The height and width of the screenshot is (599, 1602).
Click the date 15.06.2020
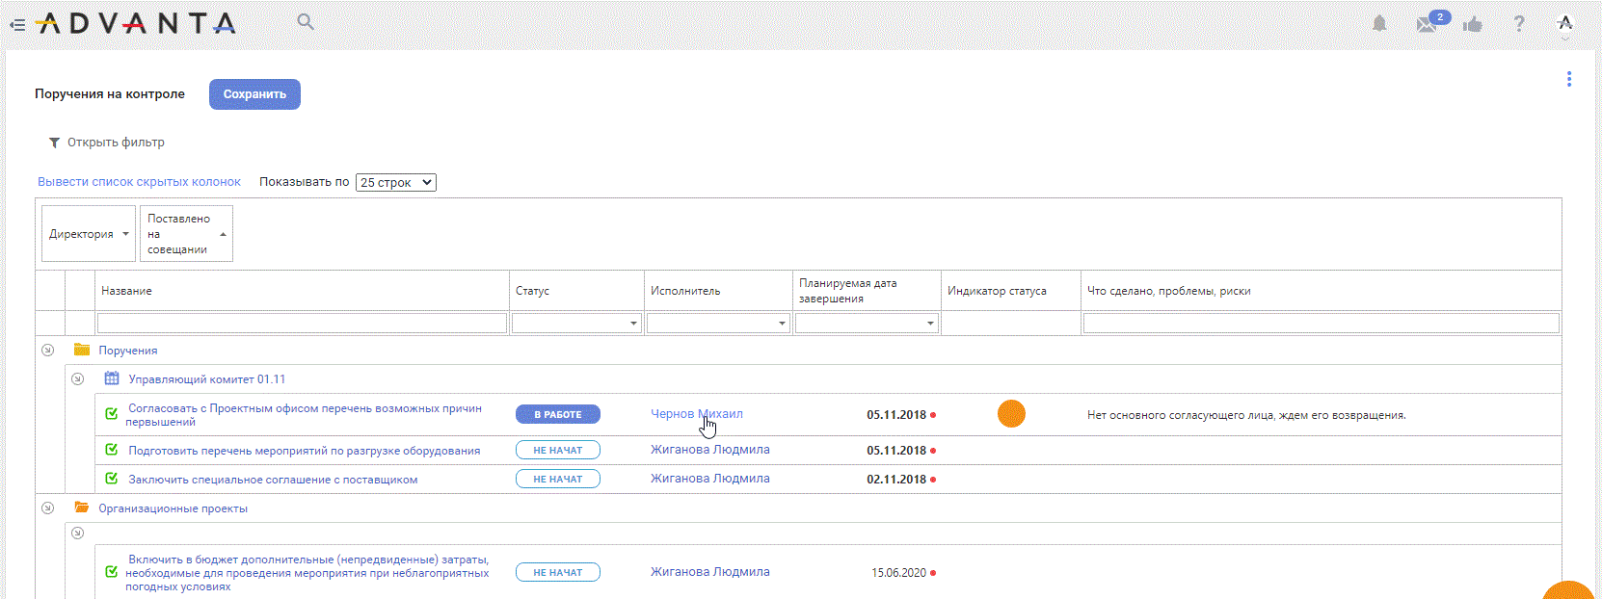[x=899, y=573]
